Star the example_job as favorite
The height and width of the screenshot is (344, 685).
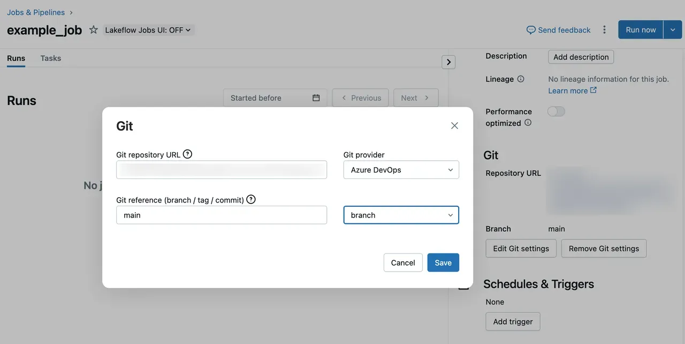(x=94, y=30)
